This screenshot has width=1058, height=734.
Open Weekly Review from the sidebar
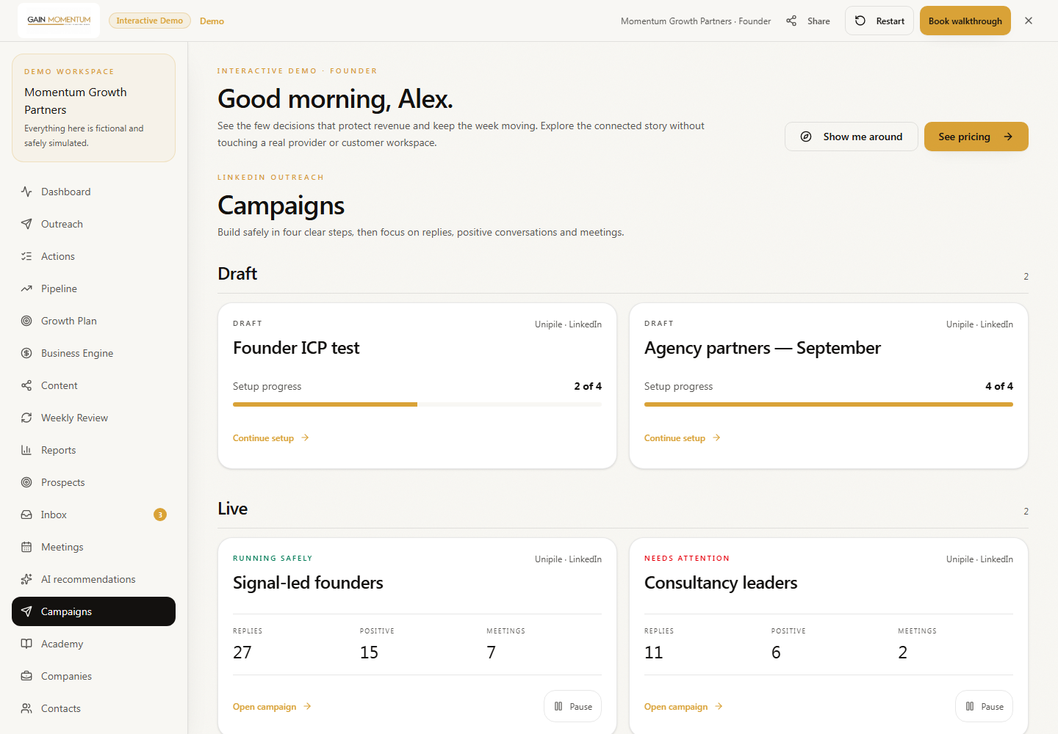93,418
